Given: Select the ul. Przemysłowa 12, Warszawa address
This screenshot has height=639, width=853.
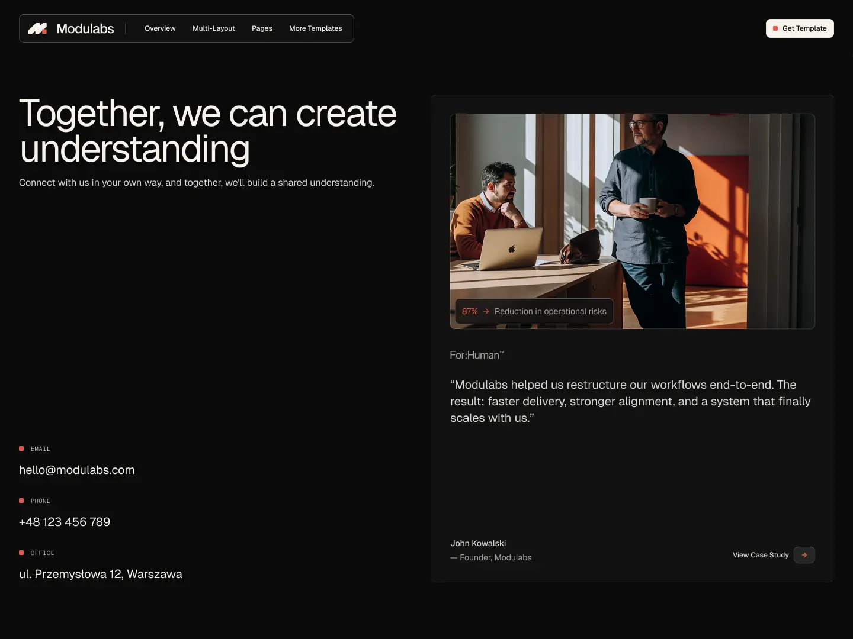Looking at the screenshot, I should (101, 574).
